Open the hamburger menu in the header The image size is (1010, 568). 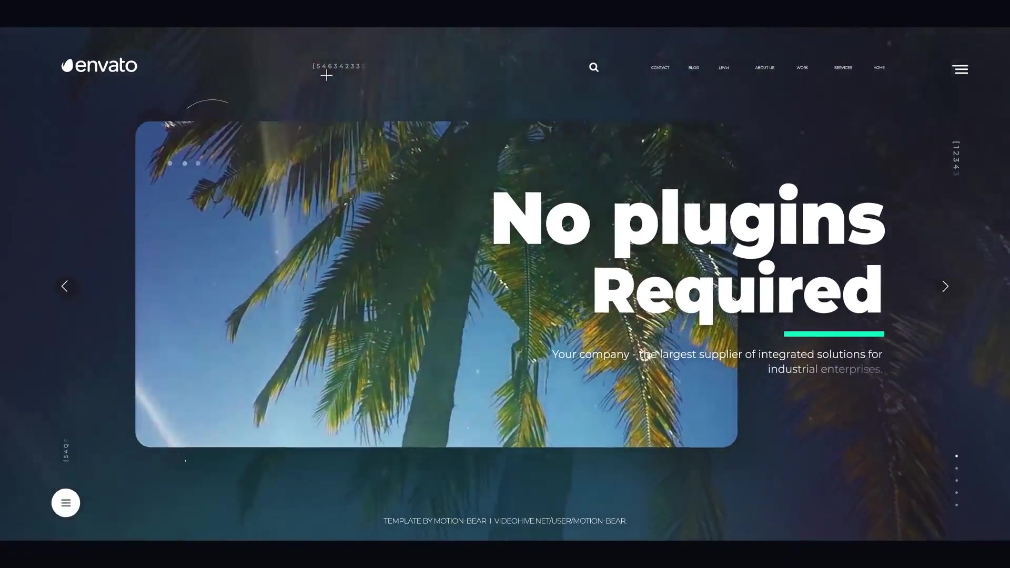[x=960, y=69]
